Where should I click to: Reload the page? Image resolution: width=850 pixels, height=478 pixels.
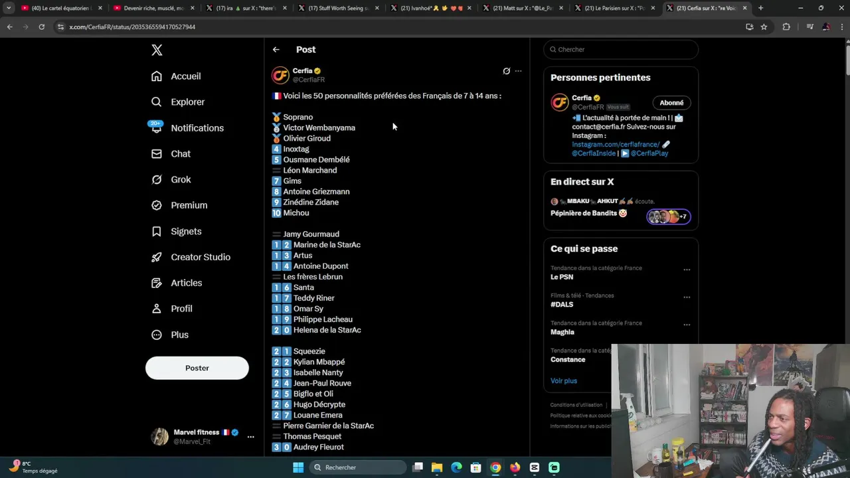click(x=41, y=27)
